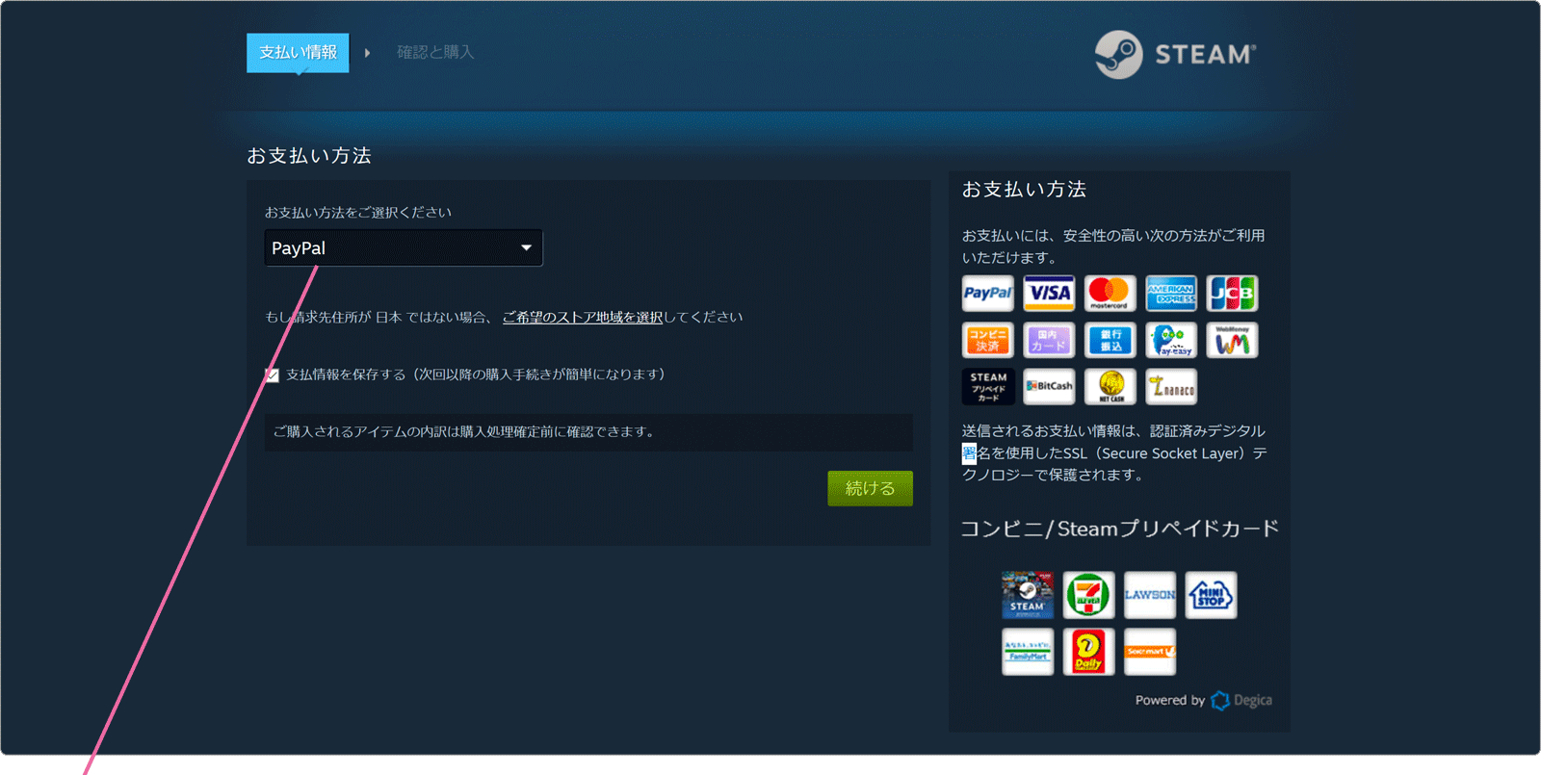Viewport: 1541px width, 775px height.
Task: Click the Pay-easy icon
Action: pos(1171,340)
